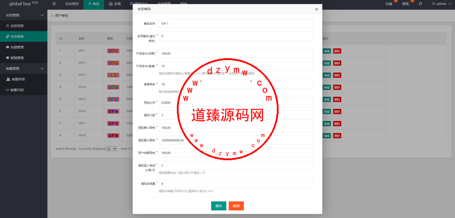Viewport: 455px width, 218px height.
Task: Collapse the 会员管理 sidebar group
Action: 24,15
